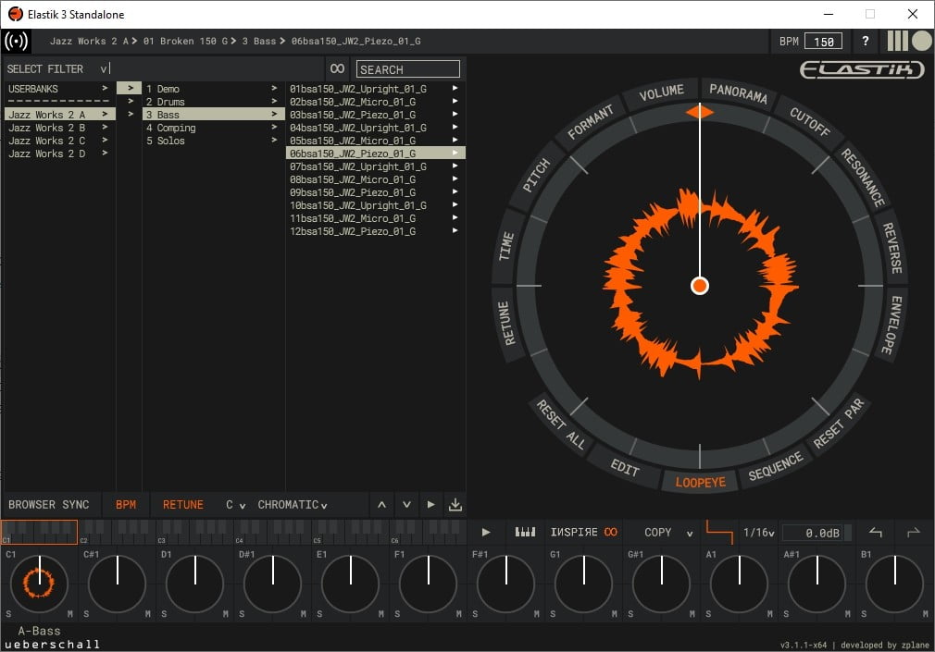Go to previous loop with up arrow
The image size is (935, 652).
(x=381, y=505)
